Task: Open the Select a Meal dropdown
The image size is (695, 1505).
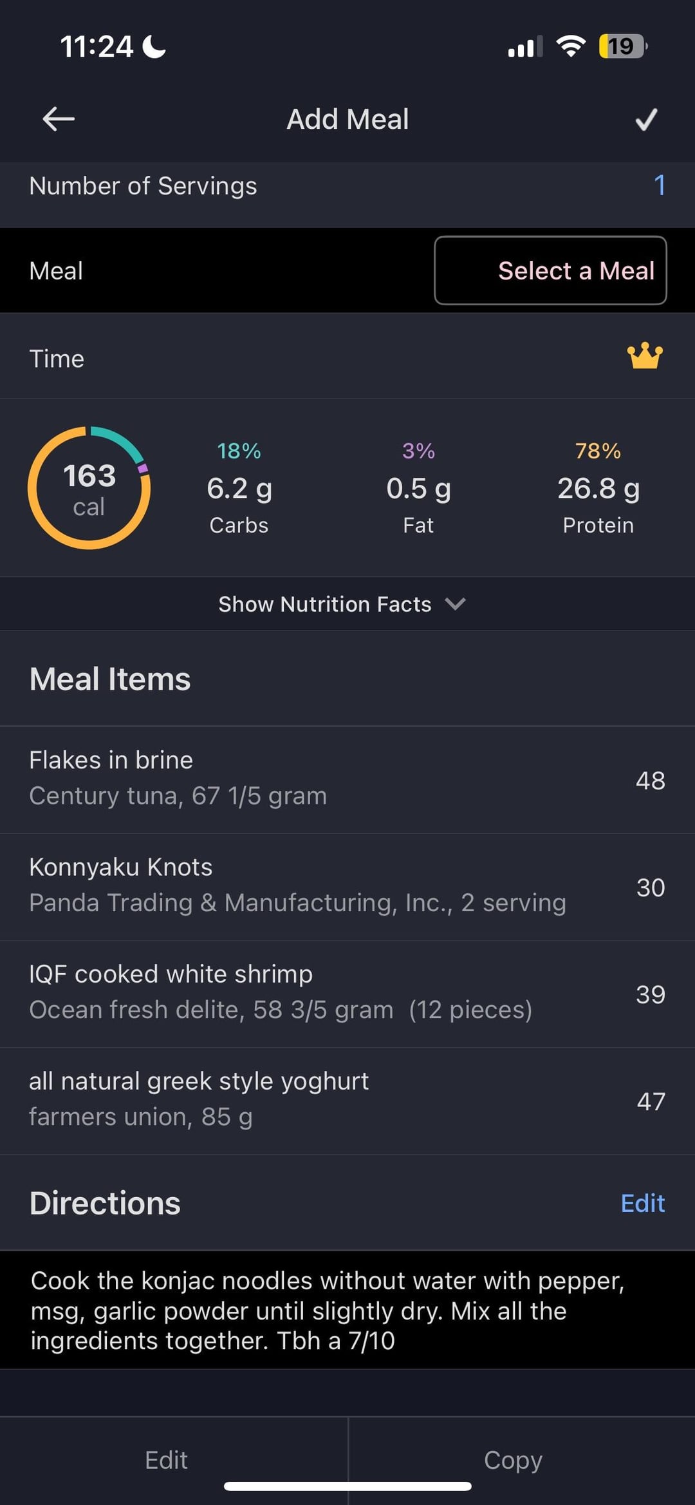Action: tap(550, 270)
